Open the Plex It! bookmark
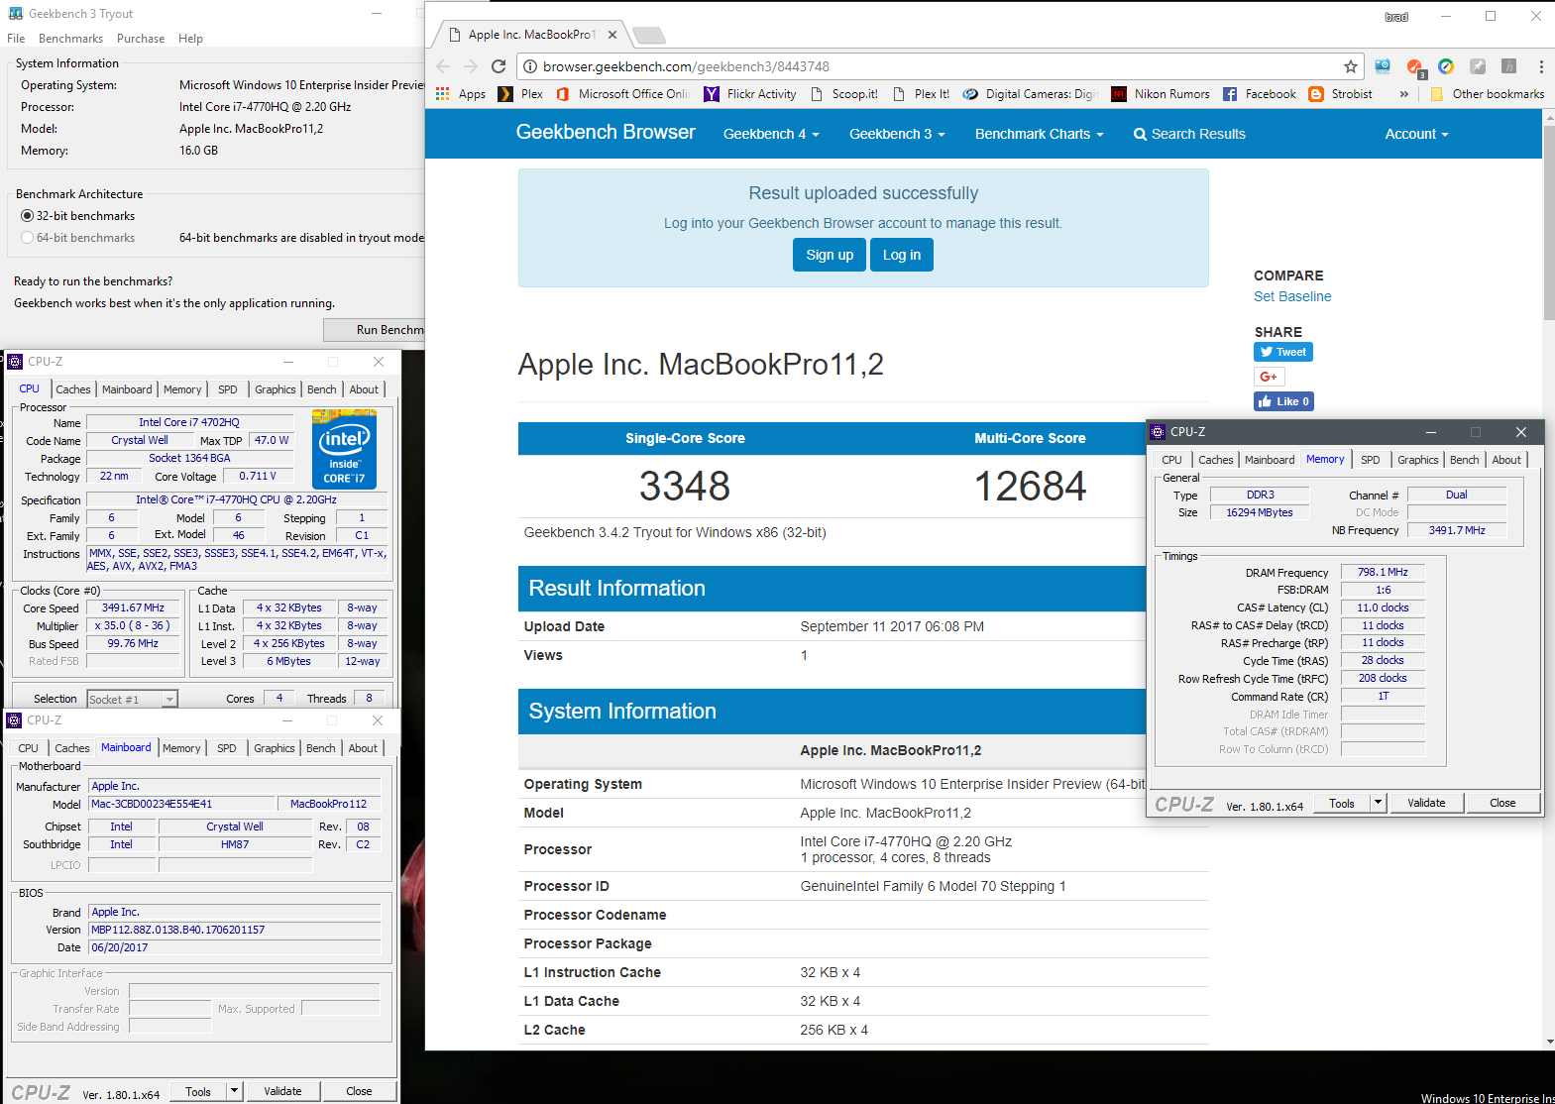The height and width of the screenshot is (1104, 1555). click(922, 94)
